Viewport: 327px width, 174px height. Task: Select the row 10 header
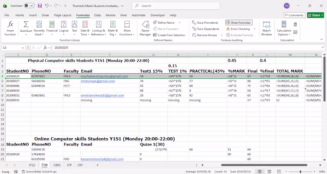[2, 105]
